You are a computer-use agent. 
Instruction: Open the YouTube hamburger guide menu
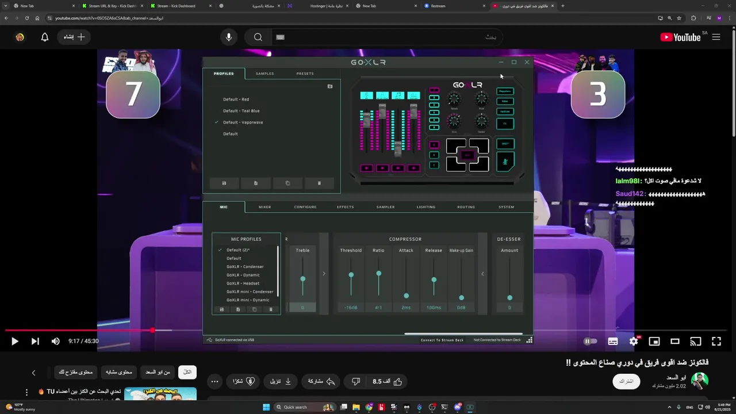pos(716,37)
